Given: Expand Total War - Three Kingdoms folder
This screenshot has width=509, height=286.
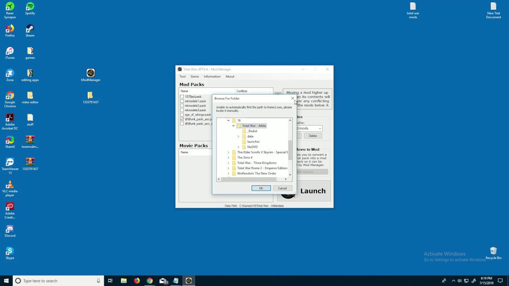Looking at the screenshot, I should (228, 163).
